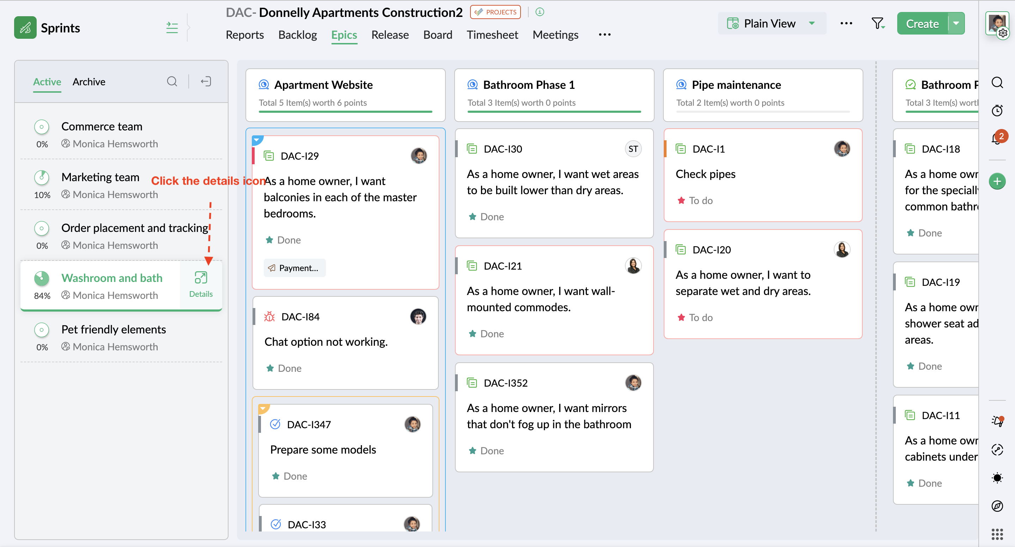
Task: Open the Timesheet tab
Action: click(493, 35)
